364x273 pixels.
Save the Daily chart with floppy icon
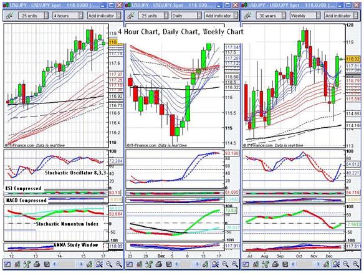pyautogui.click(x=169, y=264)
